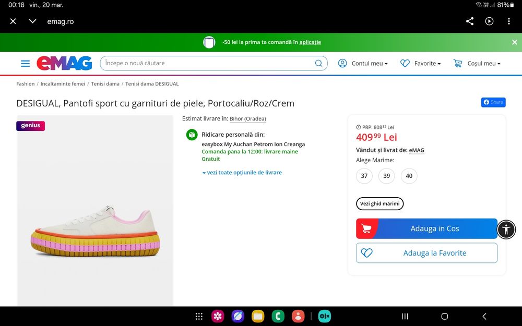Screen dimensions: 522x326
Task: Open the 'Incaltaminte femei' breadcrumb
Action: click(x=63, y=84)
